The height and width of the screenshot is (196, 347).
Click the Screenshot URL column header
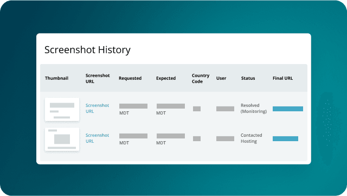coord(98,78)
